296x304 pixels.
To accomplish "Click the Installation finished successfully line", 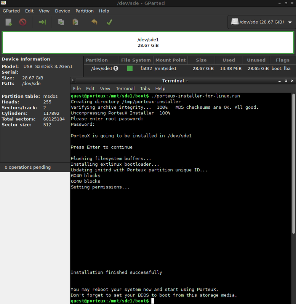I will pos(116,272).
